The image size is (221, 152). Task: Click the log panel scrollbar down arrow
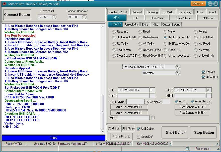pyautogui.click(x=103, y=132)
